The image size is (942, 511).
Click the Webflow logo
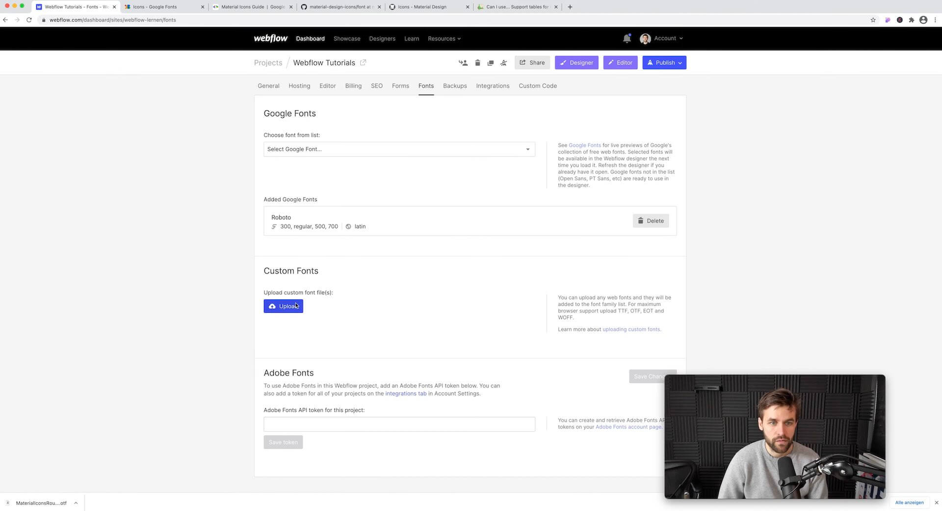pos(270,38)
